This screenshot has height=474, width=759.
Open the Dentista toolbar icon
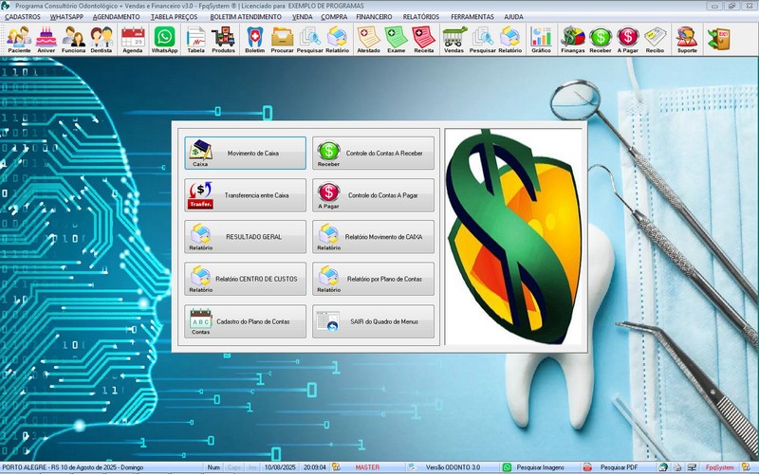click(102, 39)
